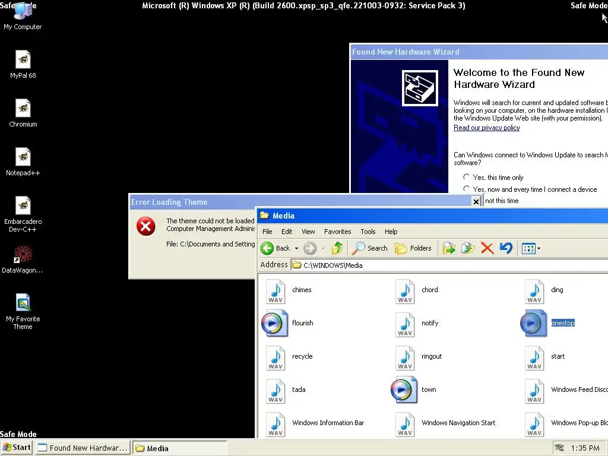Select the recycle WAV file
The height and width of the screenshot is (456, 608).
tap(289, 358)
